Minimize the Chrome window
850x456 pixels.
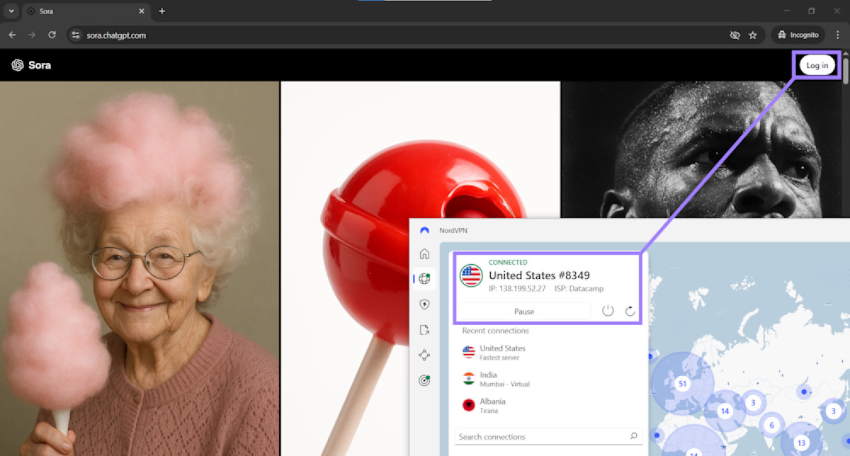click(787, 11)
